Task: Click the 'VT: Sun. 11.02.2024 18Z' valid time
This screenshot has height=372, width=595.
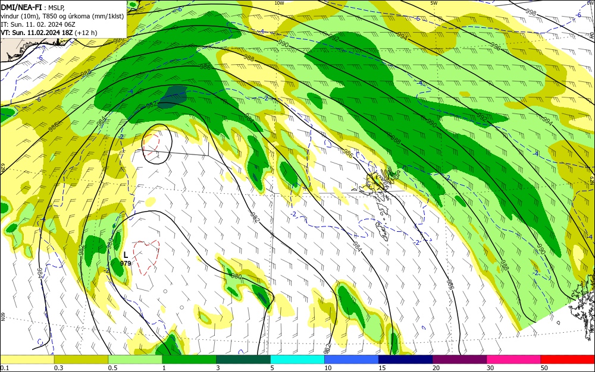Action: 37,33
